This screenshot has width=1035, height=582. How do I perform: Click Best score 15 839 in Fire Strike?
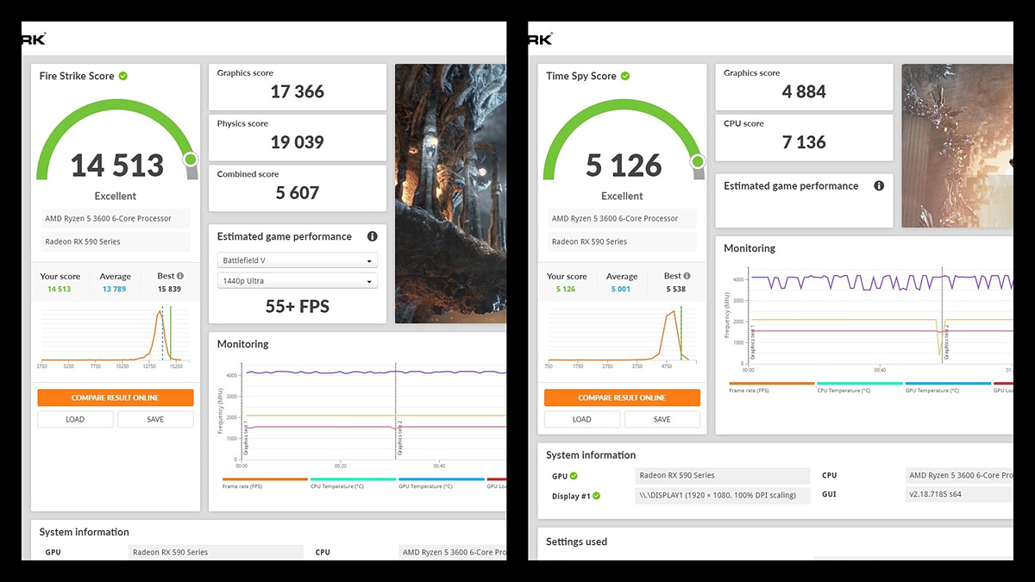[x=169, y=289]
